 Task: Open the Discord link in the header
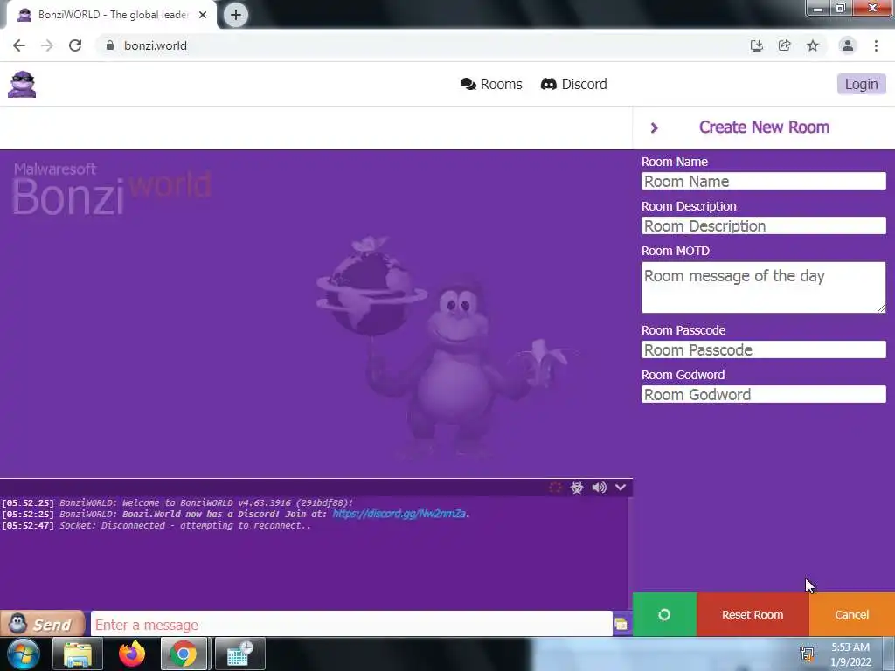573,85
